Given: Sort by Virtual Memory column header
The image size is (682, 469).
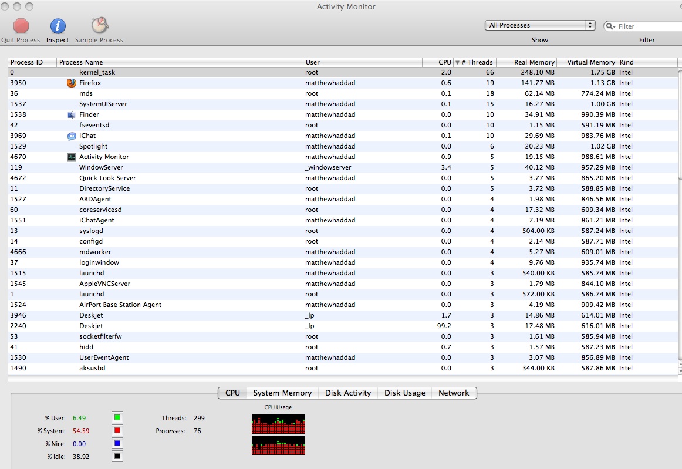Looking at the screenshot, I should point(586,62).
